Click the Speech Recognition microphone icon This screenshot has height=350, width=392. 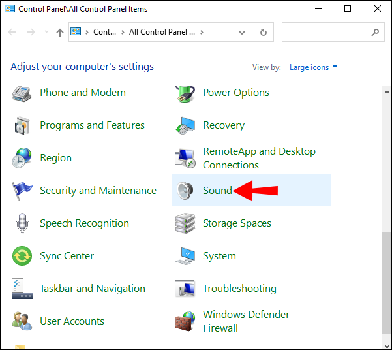(x=22, y=223)
